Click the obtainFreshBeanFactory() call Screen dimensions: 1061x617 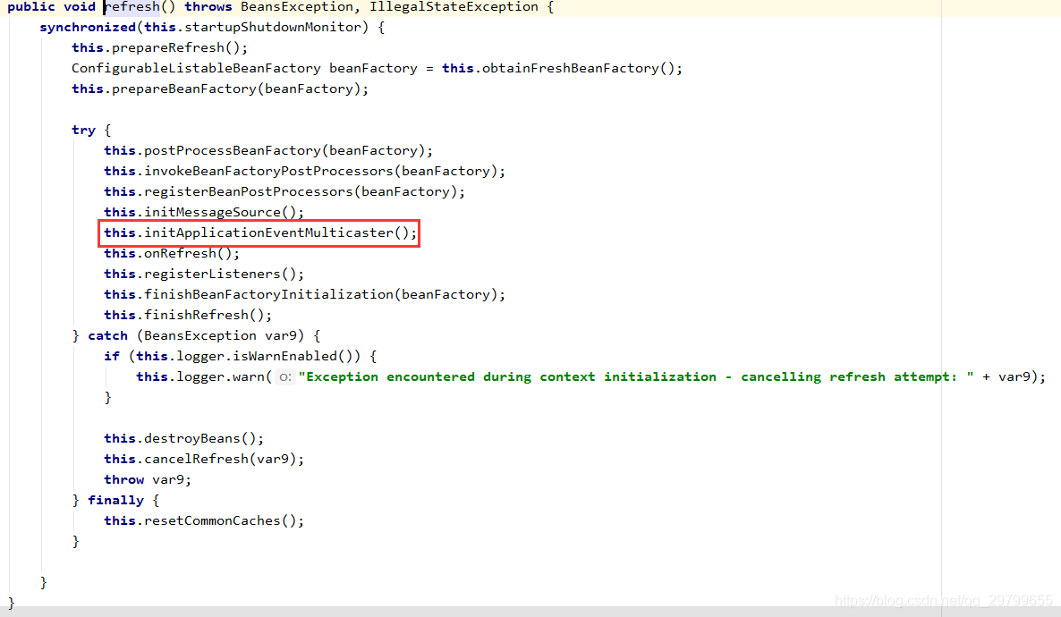click(578, 68)
